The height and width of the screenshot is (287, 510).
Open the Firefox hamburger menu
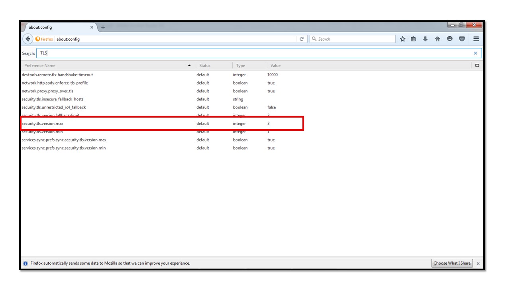click(476, 39)
